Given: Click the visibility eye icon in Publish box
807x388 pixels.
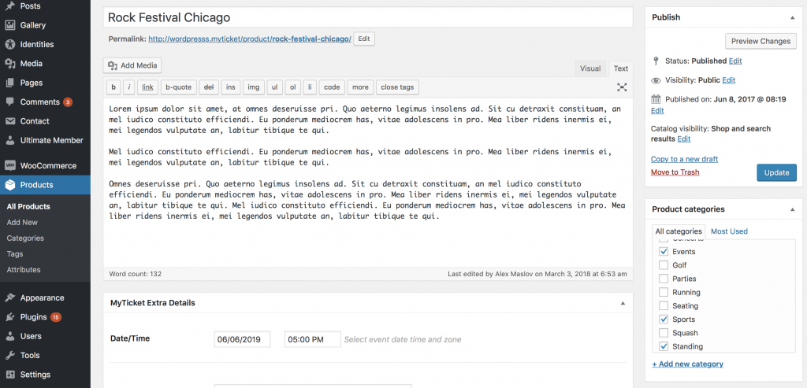Looking at the screenshot, I should click(x=656, y=81).
